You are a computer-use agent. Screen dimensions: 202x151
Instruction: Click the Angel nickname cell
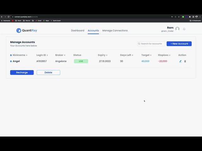16,61
